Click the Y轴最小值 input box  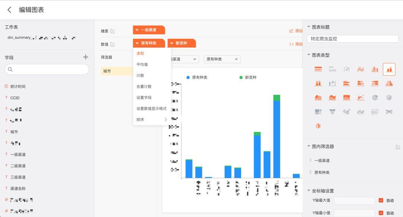click(x=354, y=213)
